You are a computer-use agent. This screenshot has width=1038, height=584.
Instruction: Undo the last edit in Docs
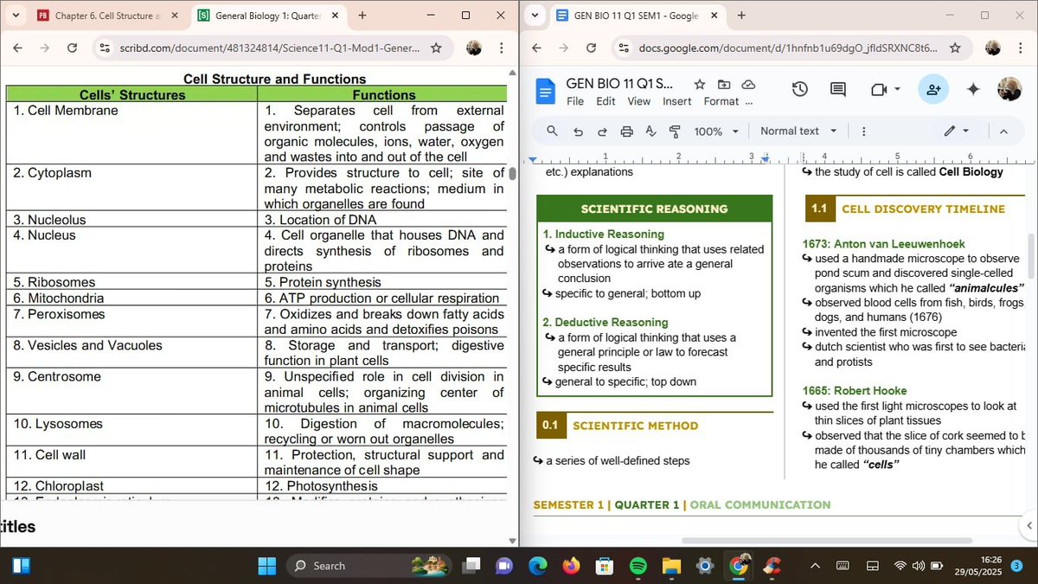578,132
